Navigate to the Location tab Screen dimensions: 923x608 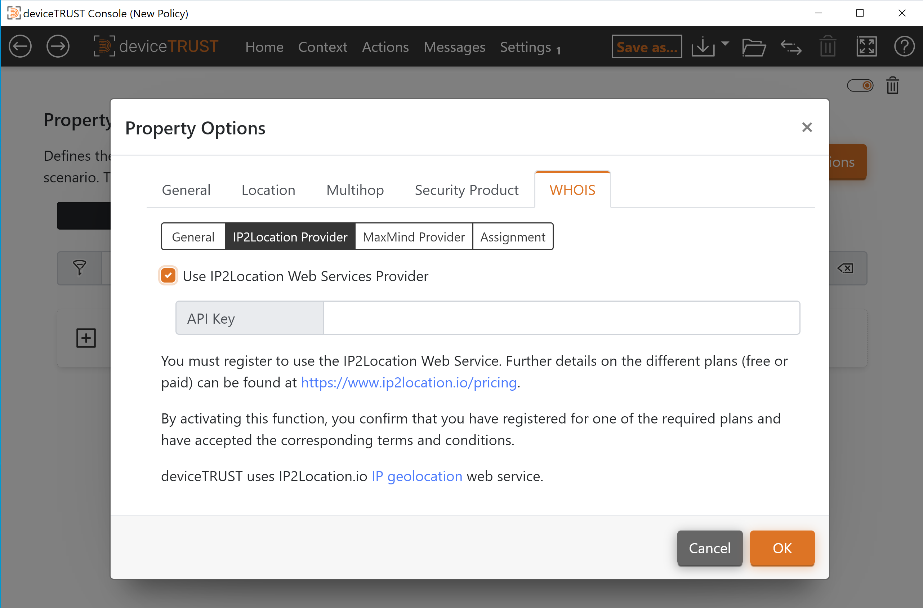click(x=268, y=189)
